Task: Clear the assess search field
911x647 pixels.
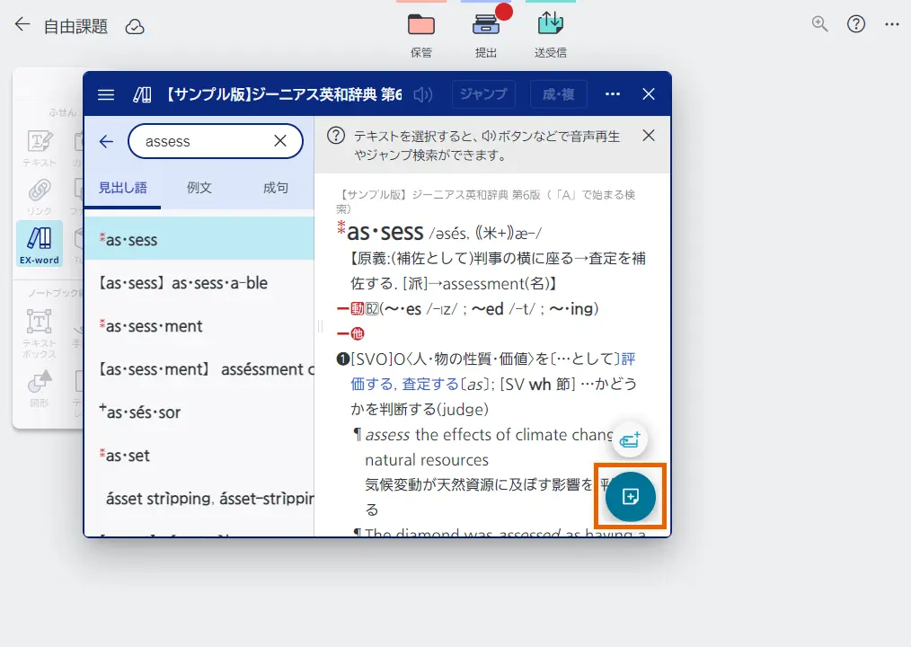Action: 281,141
